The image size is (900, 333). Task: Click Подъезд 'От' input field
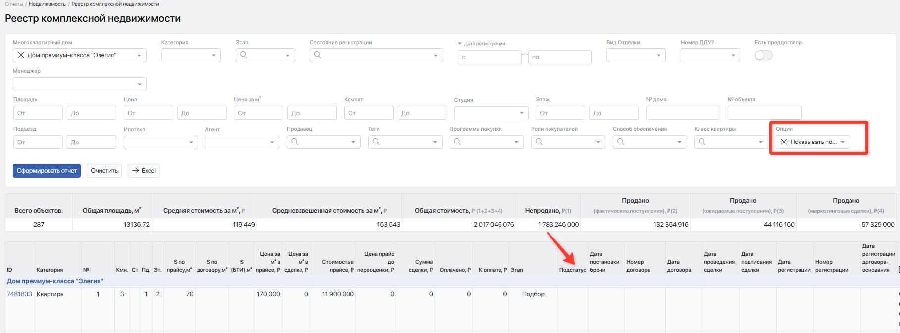[x=38, y=142]
